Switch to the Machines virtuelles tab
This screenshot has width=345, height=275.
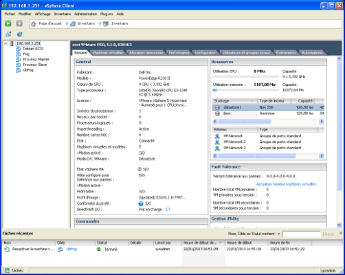pyautogui.click(x=108, y=53)
